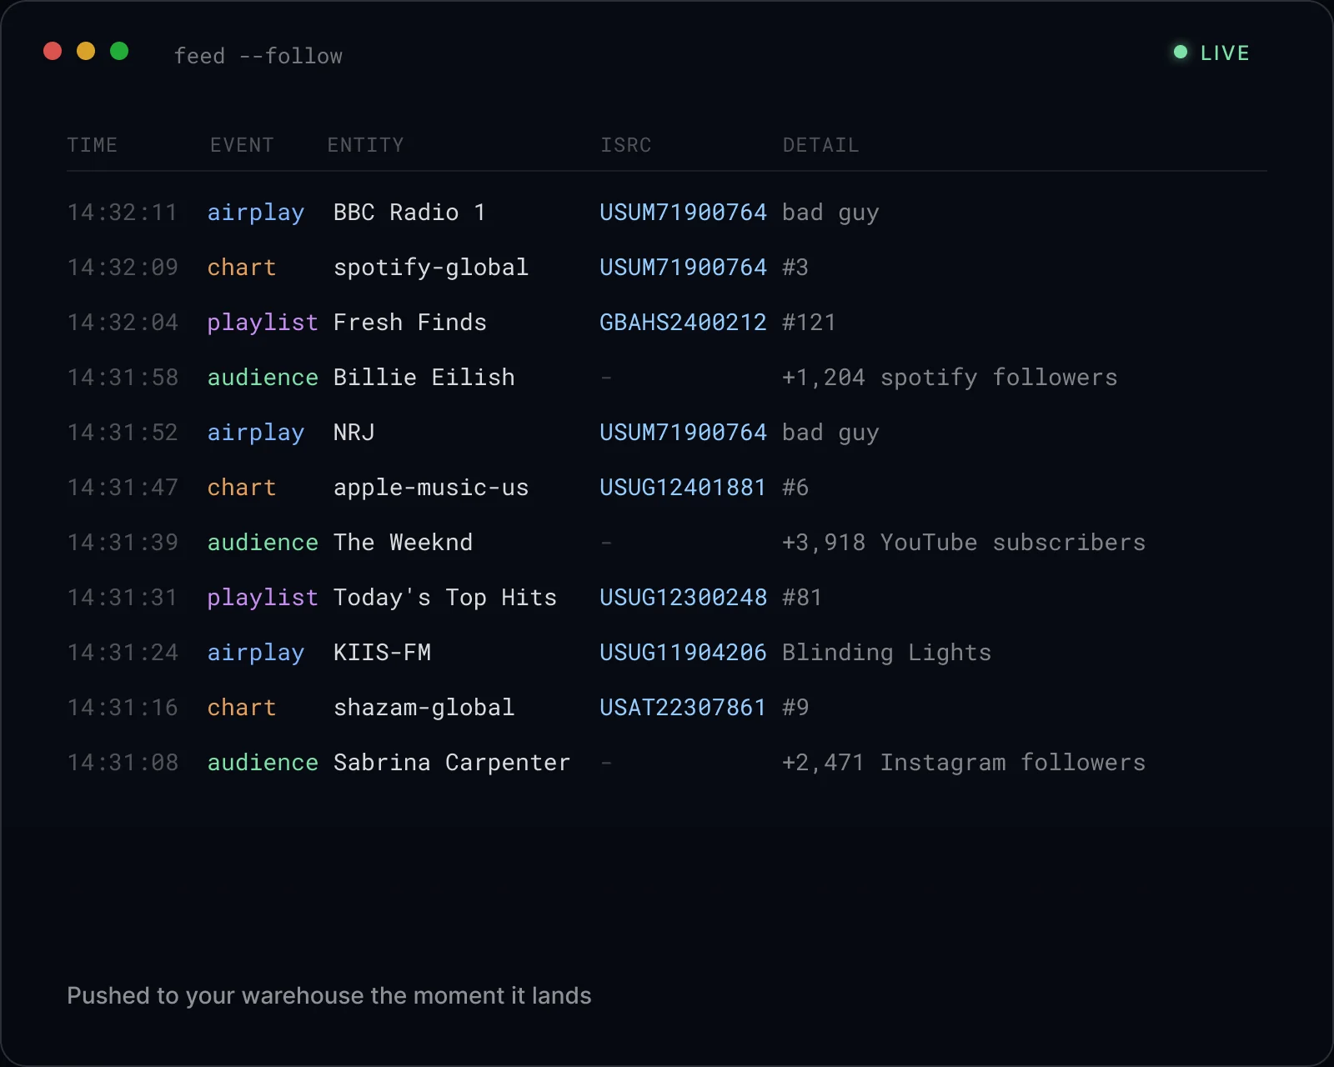This screenshot has width=1334, height=1067.
Task: Click the #121 playlist position
Action: 809,323
